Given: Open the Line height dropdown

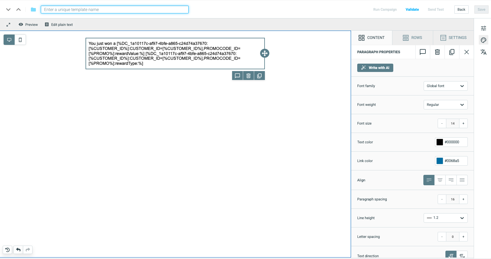Looking at the screenshot, I should [445, 218].
